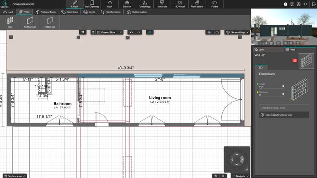Change floor with level stepper arrows
Screen dimensions: 317x178
[93, 32]
